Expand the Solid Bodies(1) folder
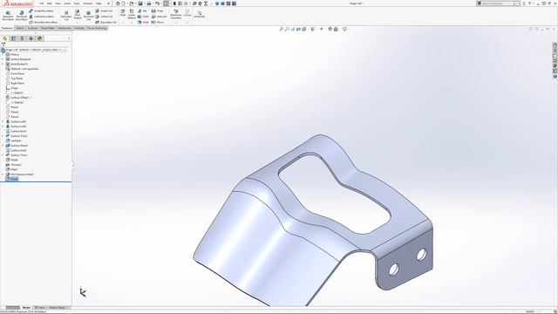 coord(3,64)
